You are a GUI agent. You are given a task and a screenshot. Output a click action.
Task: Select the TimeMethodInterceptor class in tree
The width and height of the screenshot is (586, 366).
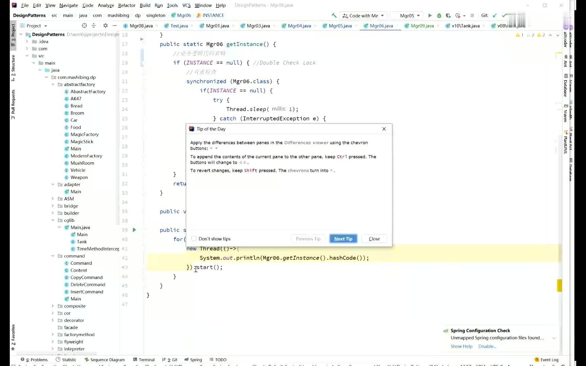pos(95,249)
